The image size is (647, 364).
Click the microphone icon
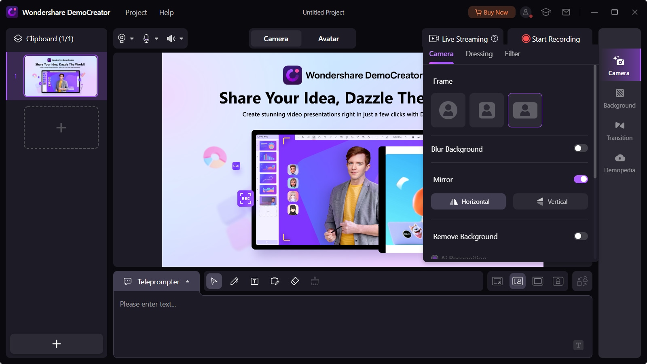[146, 38]
